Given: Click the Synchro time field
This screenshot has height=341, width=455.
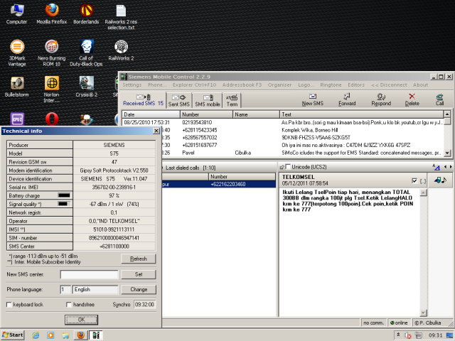Looking at the screenshot, I should [145, 305].
